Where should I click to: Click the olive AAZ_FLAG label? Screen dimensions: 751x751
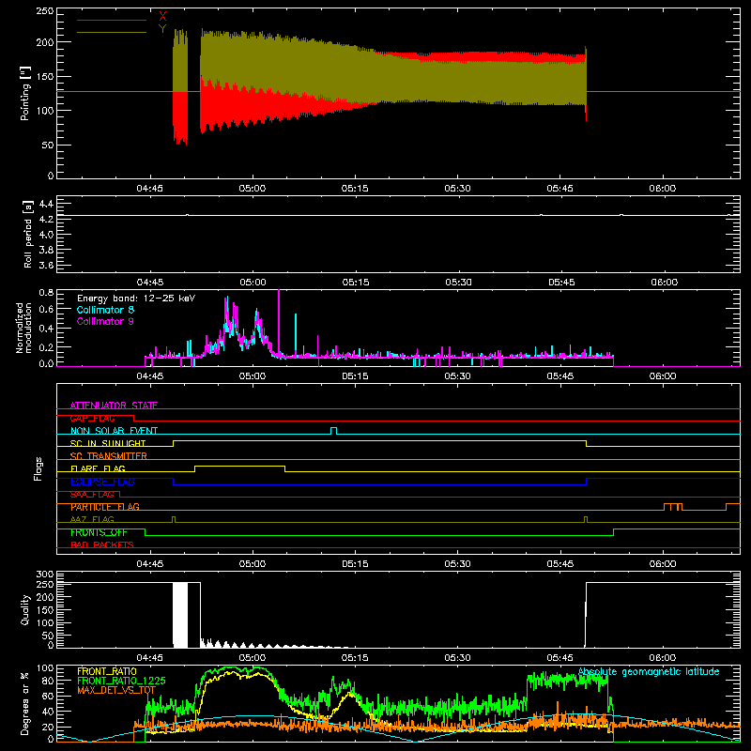[x=92, y=519]
